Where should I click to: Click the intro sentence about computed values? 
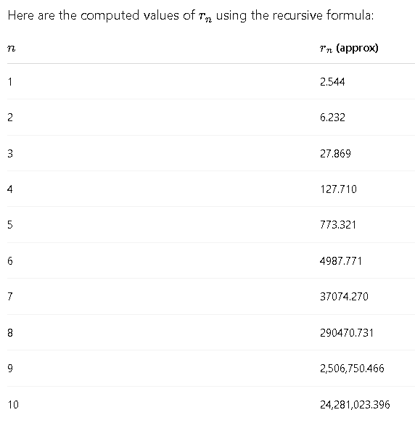tap(191, 15)
